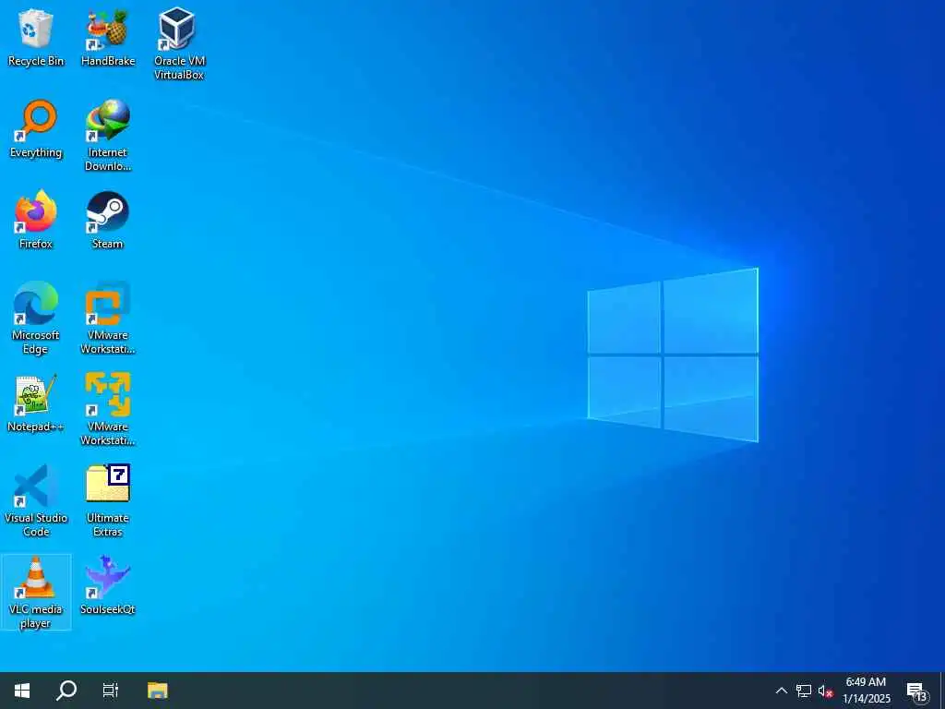Image resolution: width=945 pixels, height=709 pixels.
Task: Select the Oracle VM VirtualBox shortcut
Action: [179, 43]
